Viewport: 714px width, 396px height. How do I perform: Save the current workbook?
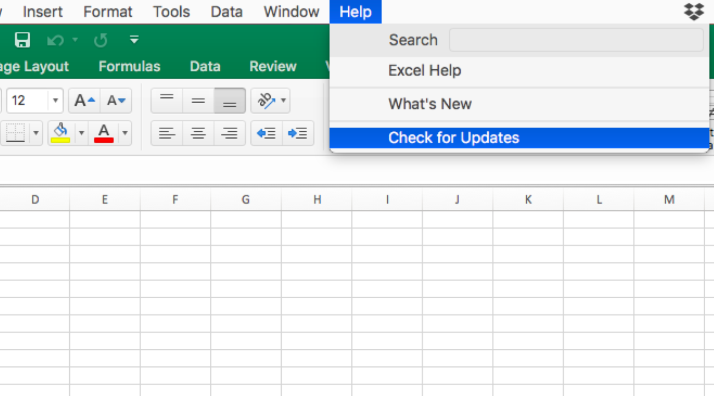(22, 40)
